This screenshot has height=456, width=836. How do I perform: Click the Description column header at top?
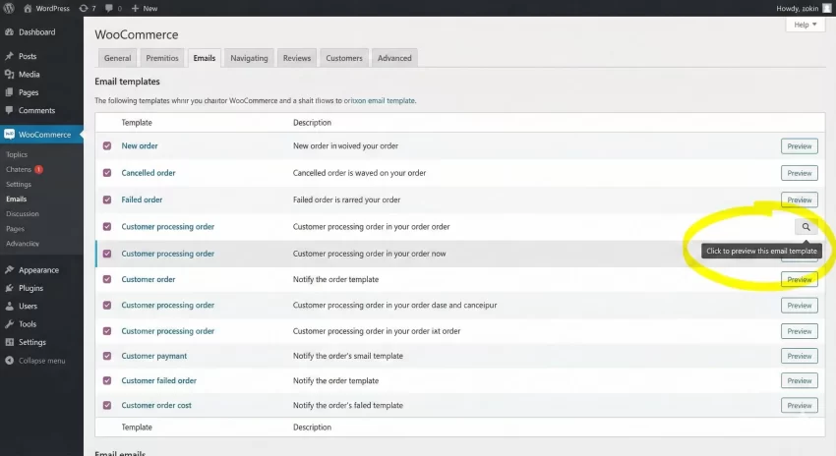tap(312, 123)
